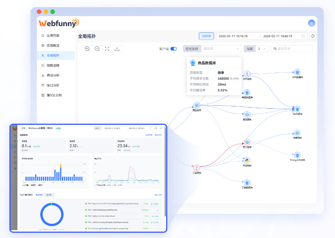Screen dimensions: 335x238
Task: Click the MongoDB database node icon
Action: click(x=297, y=155)
